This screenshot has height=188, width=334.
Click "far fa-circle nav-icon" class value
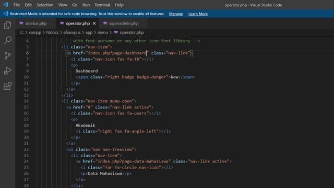coord(132,168)
